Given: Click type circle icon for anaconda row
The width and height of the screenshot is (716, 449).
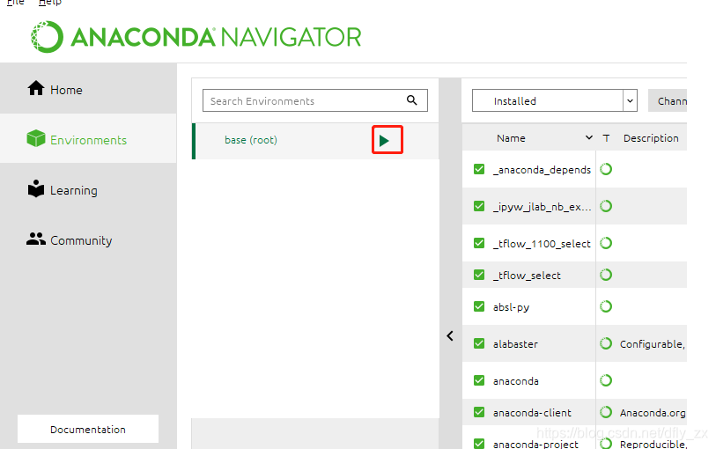Looking at the screenshot, I should [x=606, y=380].
